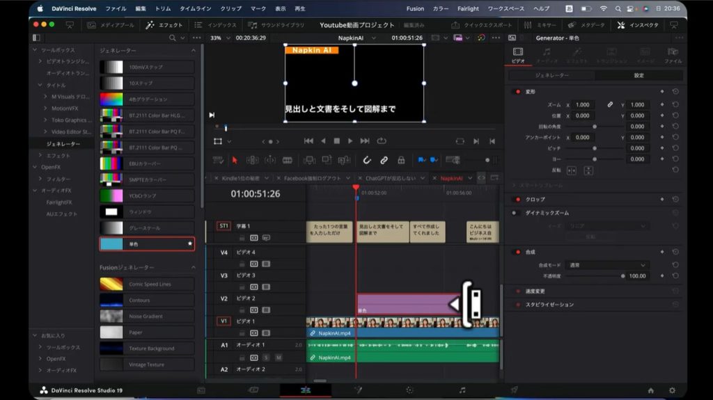Click the linked selection chain icon
This screenshot has width=713, height=400.
click(x=384, y=160)
